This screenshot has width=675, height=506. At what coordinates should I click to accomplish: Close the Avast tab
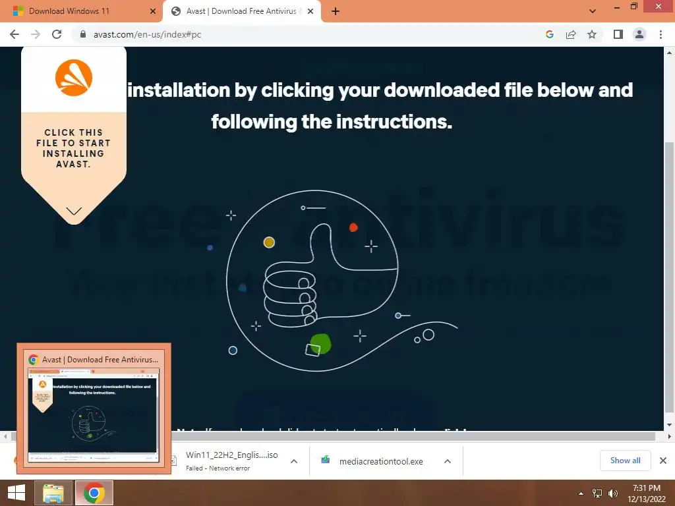[310, 11]
